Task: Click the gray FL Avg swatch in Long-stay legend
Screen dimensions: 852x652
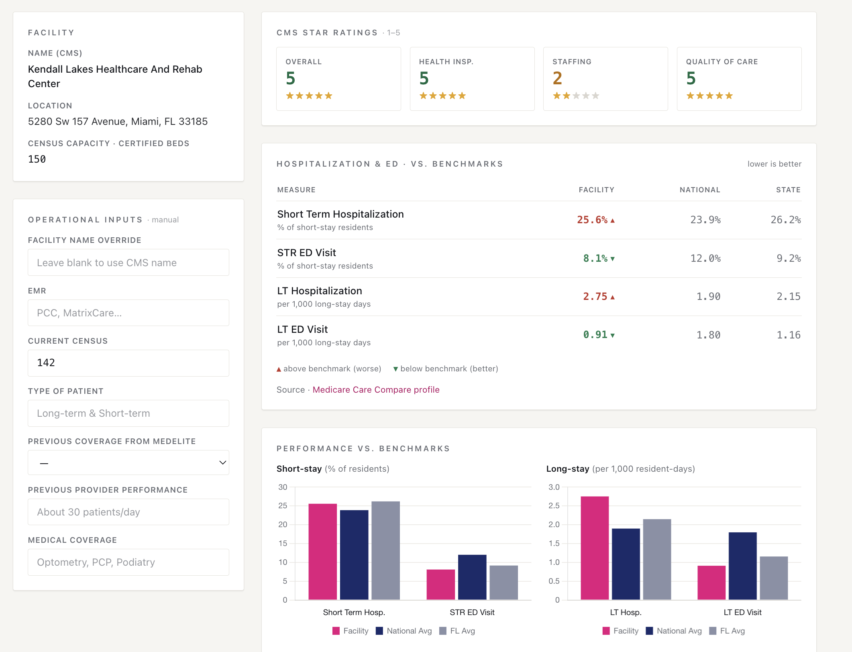Action: pos(713,631)
